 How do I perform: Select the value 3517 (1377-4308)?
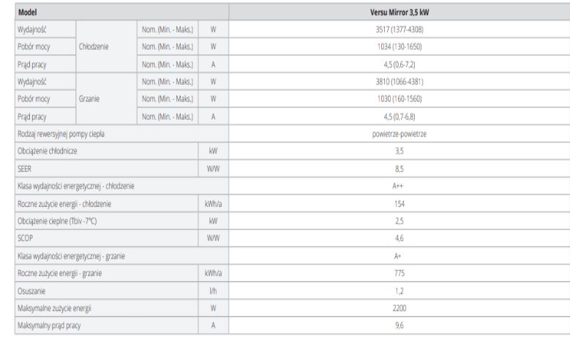point(399,29)
